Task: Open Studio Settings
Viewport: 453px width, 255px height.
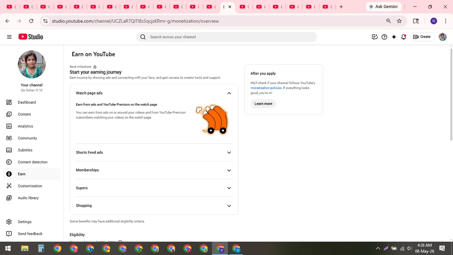Action: [x=32, y=222]
